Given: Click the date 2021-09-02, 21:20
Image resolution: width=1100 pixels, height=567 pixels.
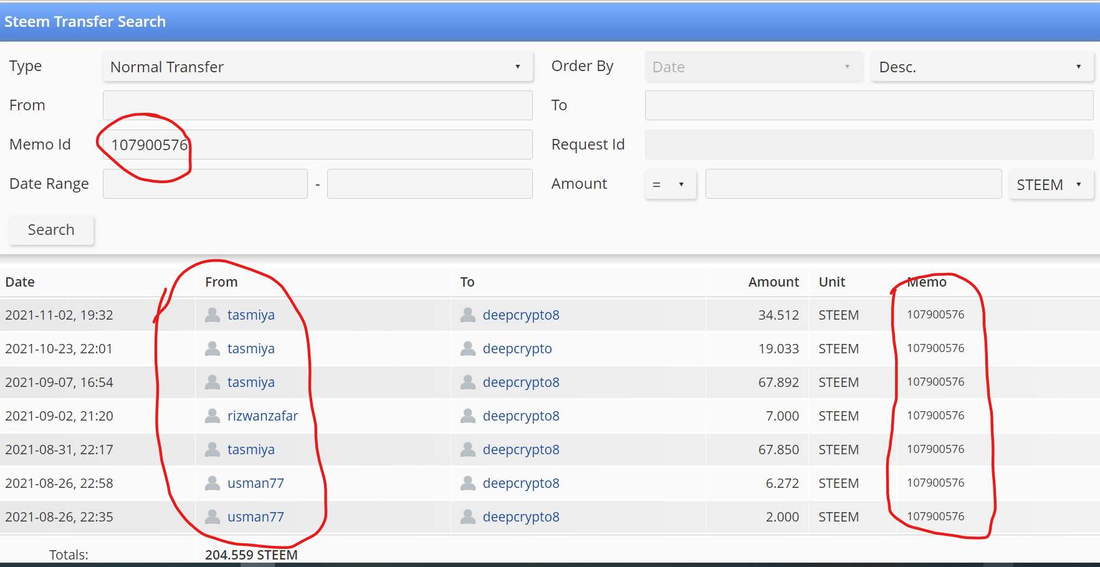Looking at the screenshot, I should pyautogui.click(x=59, y=416).
